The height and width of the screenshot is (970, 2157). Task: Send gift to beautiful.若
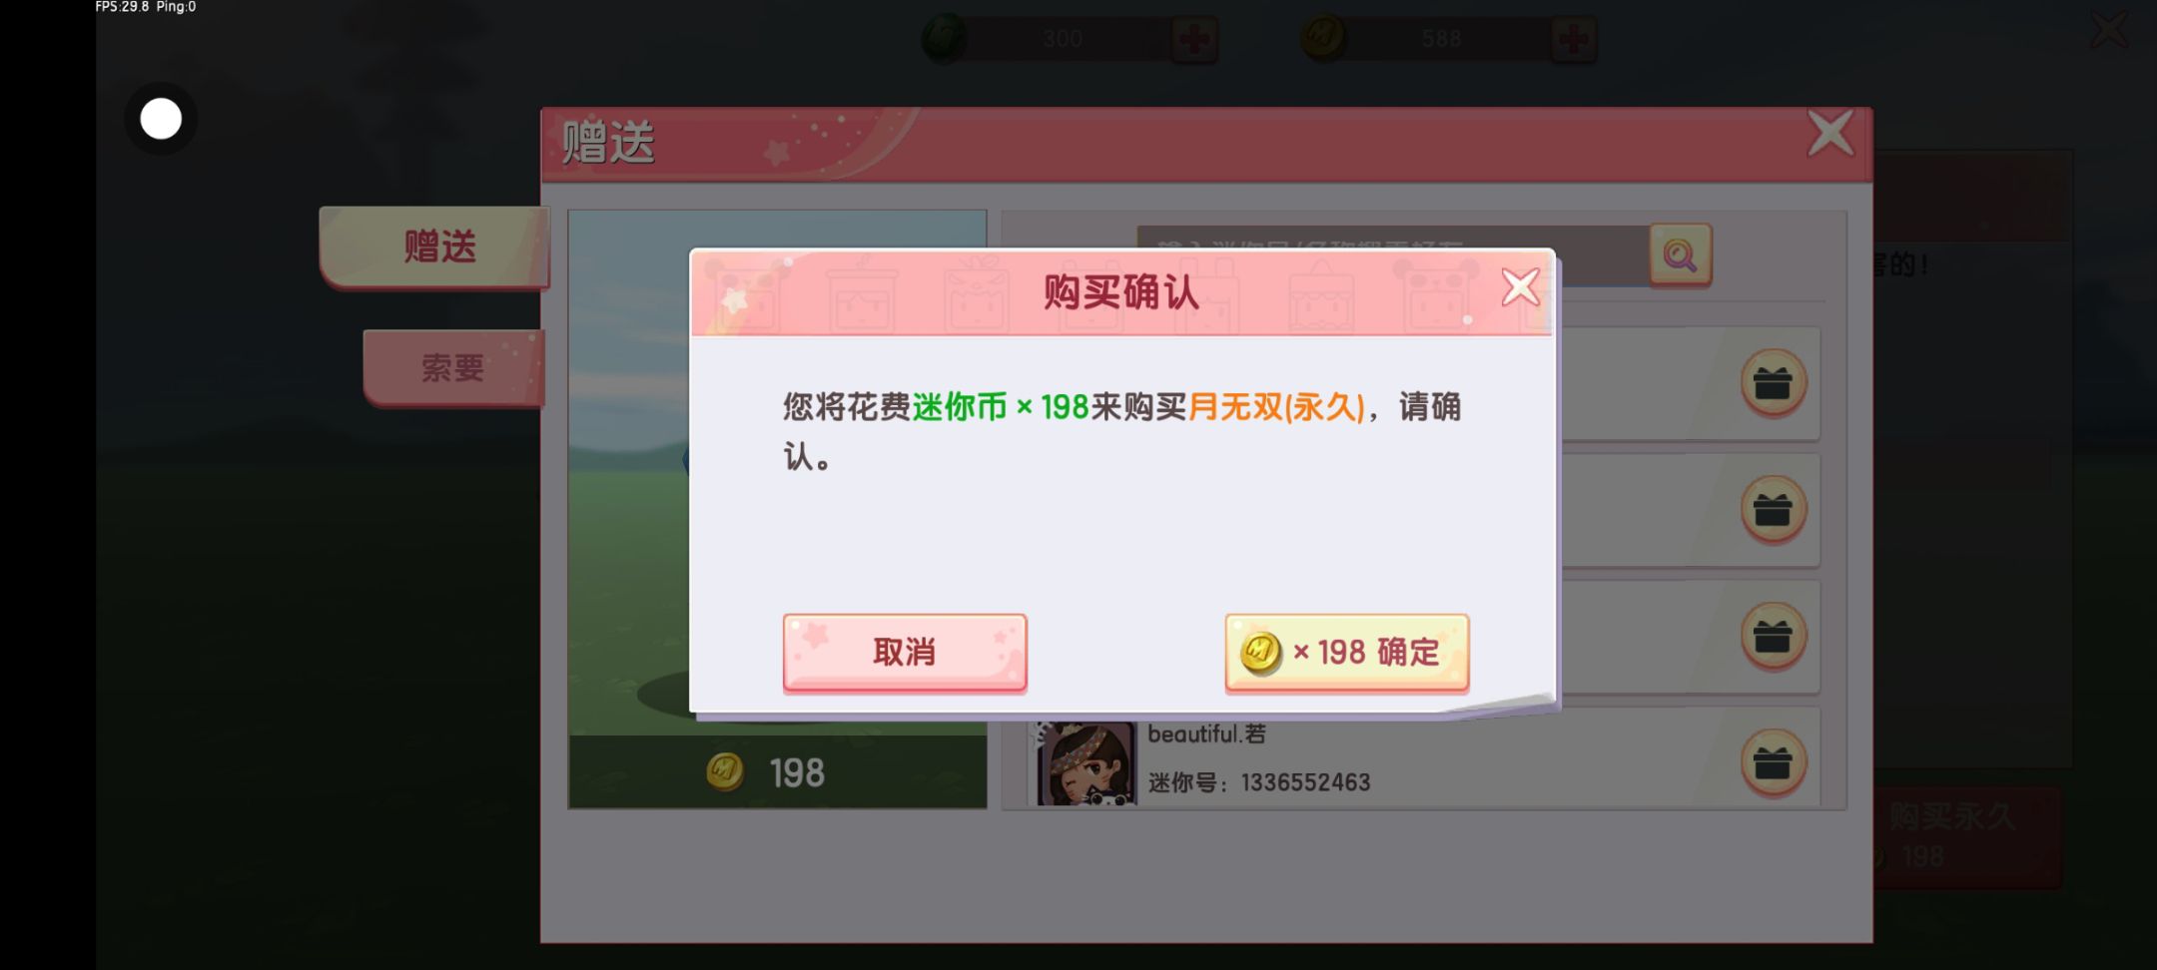[1774, 763]
